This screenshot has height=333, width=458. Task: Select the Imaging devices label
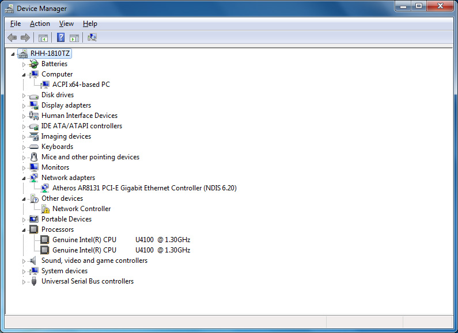point(66,136)
